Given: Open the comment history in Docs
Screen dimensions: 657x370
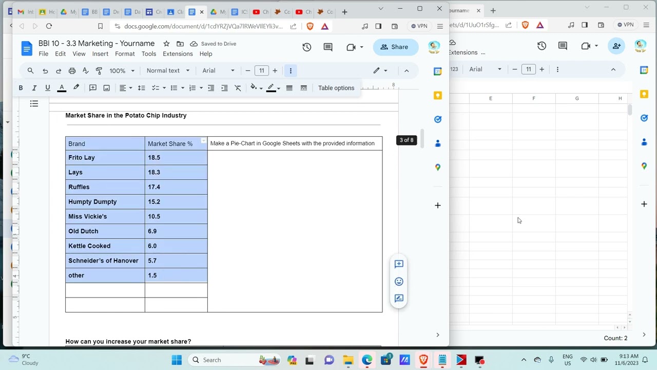Looking at the screenshot, I should [328, 47].
